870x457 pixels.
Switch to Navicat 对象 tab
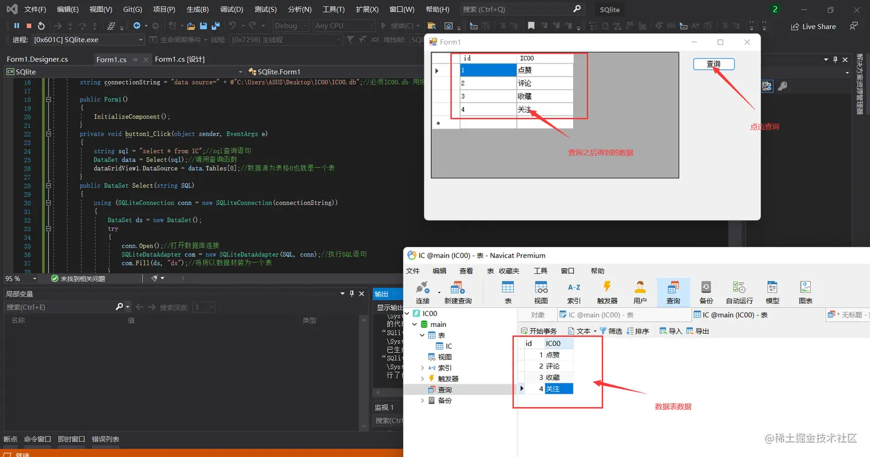tap(538, 315)
